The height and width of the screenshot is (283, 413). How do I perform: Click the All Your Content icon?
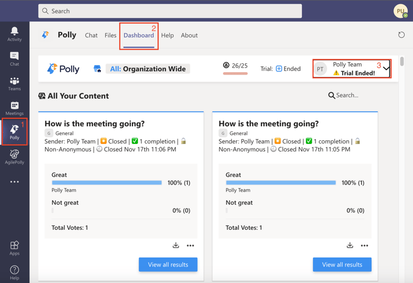(x=42, y=96)
